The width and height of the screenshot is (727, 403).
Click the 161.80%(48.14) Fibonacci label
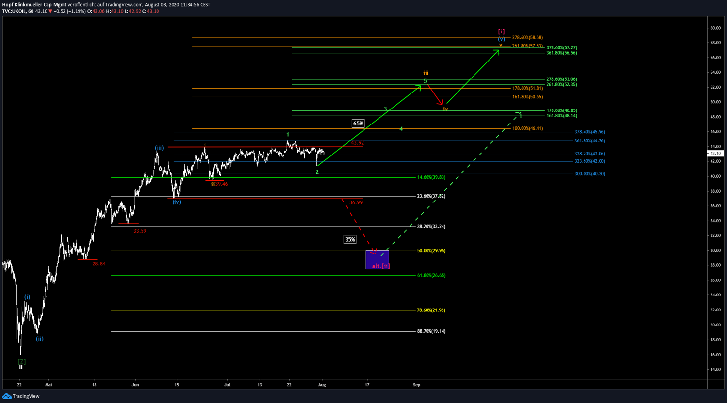point(562,116)
